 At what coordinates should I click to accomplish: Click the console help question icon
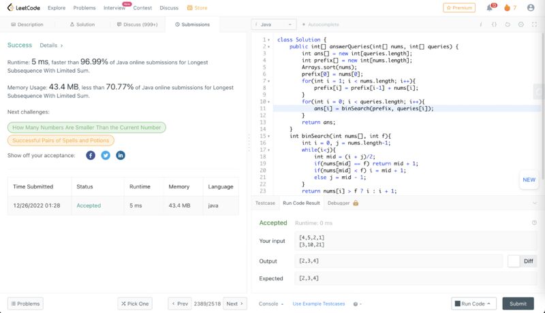click(x=356, y=304)
